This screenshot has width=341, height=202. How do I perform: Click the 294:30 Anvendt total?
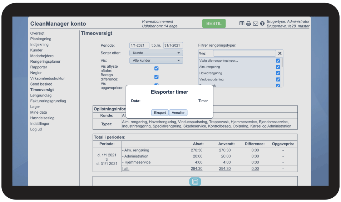[x=224, y=169]
